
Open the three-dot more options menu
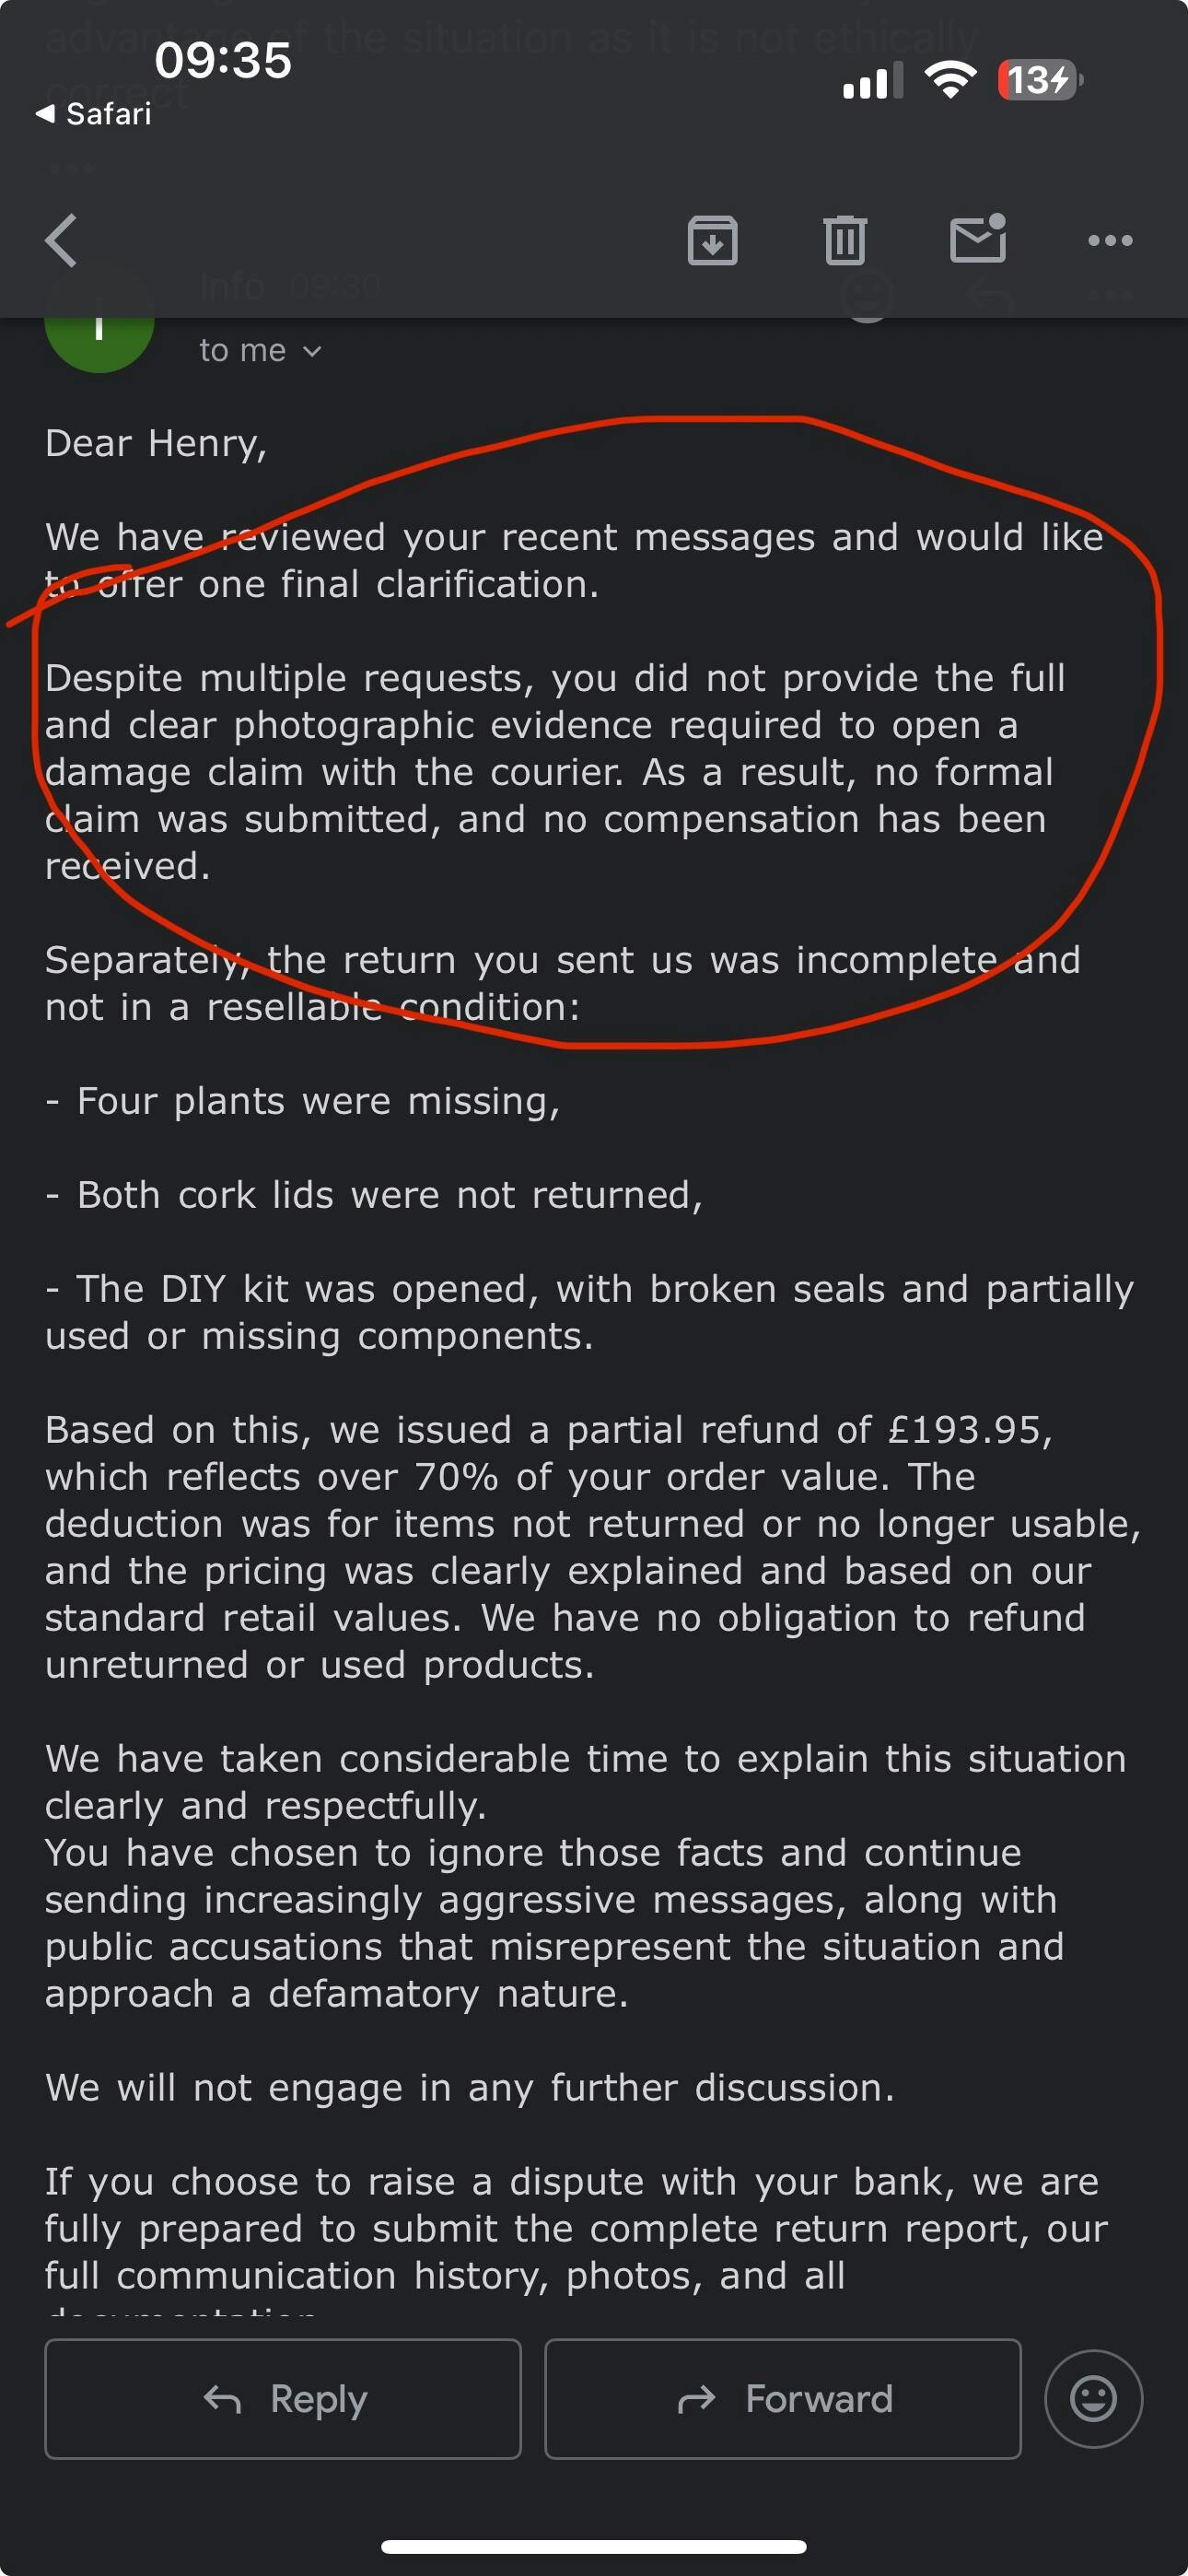[x=1109, y=241]
